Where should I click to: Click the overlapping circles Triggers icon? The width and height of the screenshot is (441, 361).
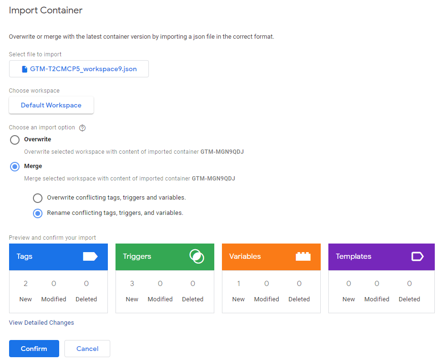click(x=196, y=256)
